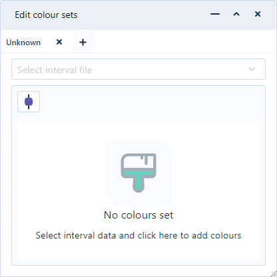Minimize the Edit colour sets window
This screenshot has width=277, height=277.
pyautogui.click(x=215, y=14)
